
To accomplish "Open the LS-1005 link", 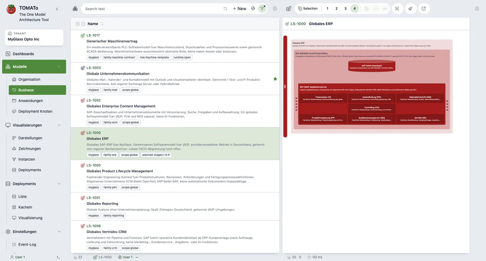I will [93, 165].
